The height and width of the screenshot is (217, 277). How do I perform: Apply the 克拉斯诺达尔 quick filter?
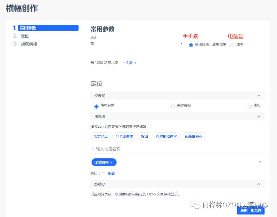point(166,136)
